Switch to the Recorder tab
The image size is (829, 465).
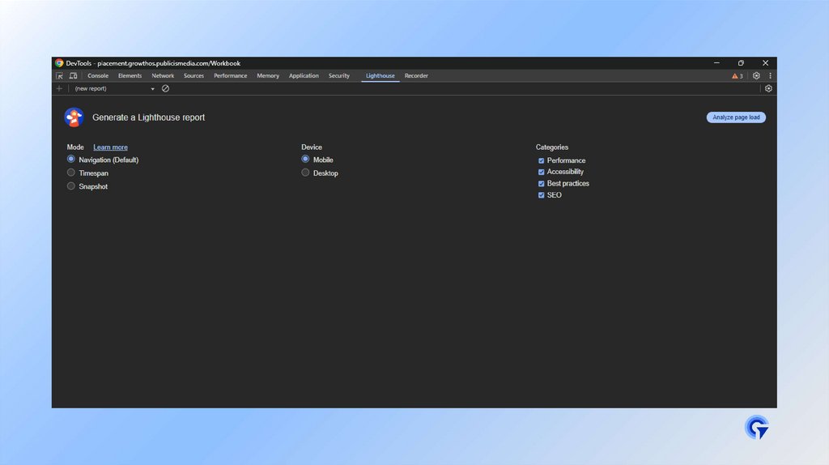(x=416, y=75)
